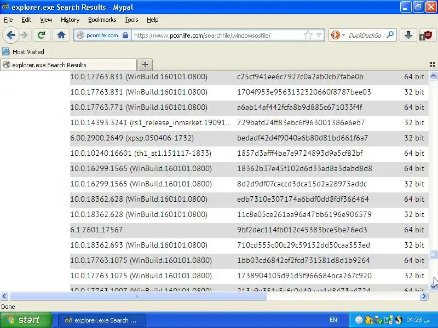This screenshot has height=328, width=438.
Task: Click hash 1857d3afff4be7e9724893d9a5cf82bf
Action: point(300,153)
